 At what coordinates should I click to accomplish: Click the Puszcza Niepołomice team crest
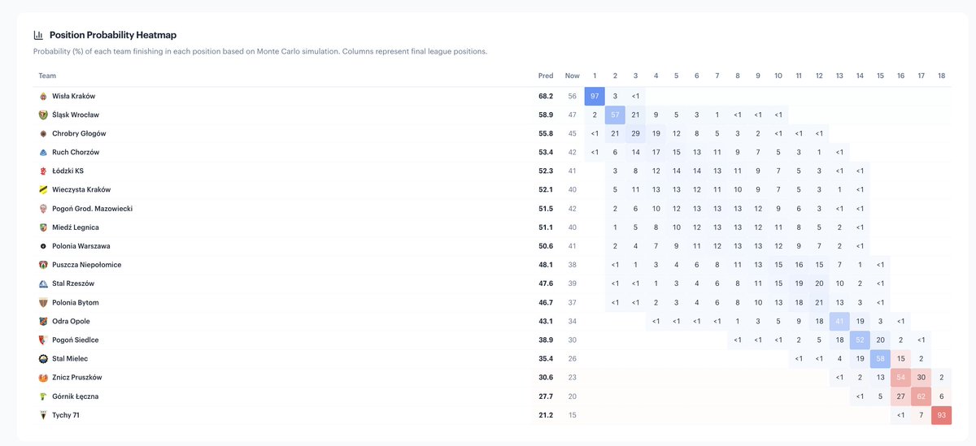[x=43, y=265]
